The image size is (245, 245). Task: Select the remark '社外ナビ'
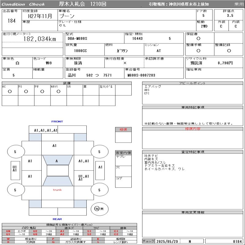coord(151,156)
